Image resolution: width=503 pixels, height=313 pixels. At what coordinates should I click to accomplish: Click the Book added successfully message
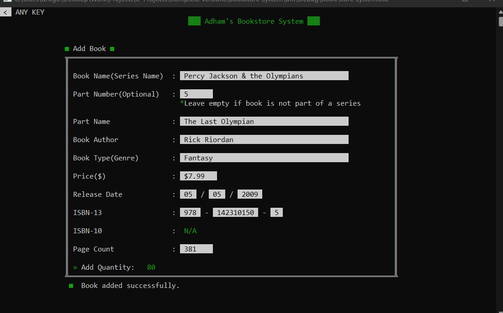coord(130,286)
